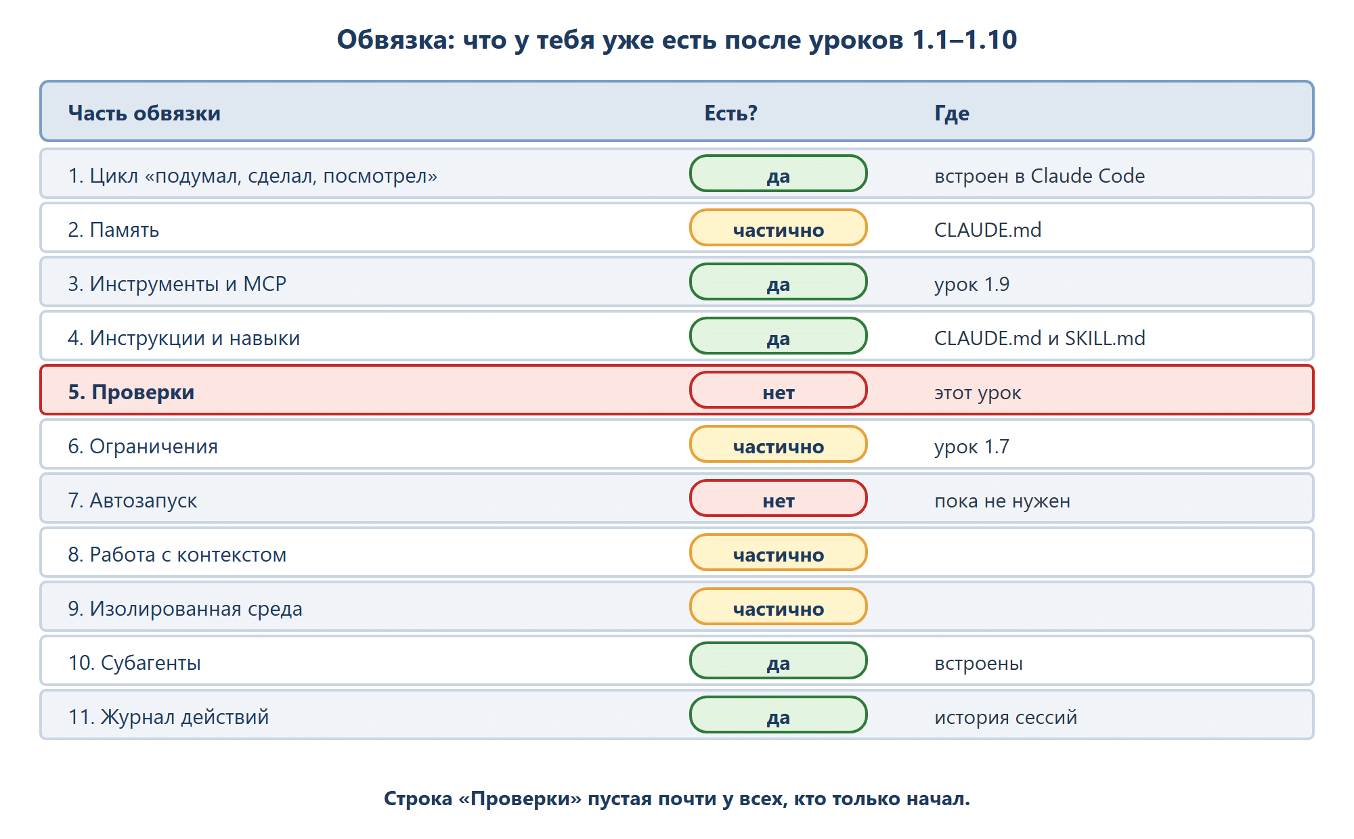
Task: Select the highlighted «5. Проверки» label
Action: [x=131, y=392]
